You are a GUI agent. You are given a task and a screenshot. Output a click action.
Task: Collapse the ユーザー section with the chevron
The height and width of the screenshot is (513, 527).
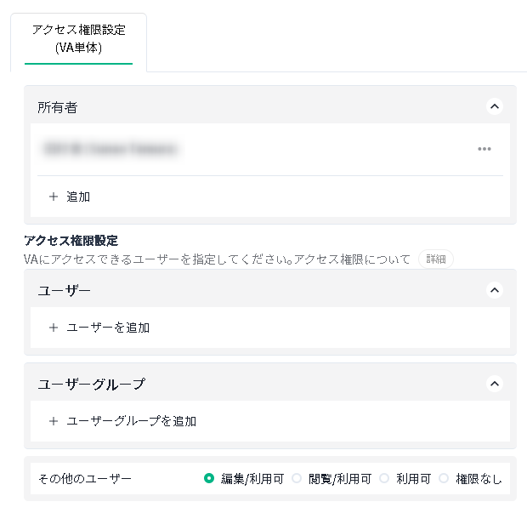click(x=495, y=290)
